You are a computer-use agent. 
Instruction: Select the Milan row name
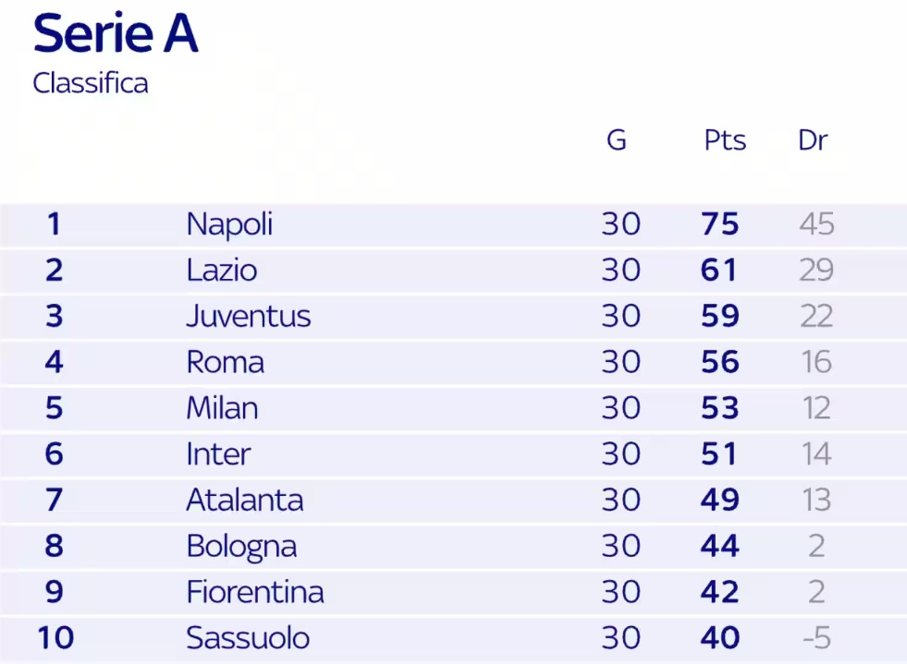[222, 408]
